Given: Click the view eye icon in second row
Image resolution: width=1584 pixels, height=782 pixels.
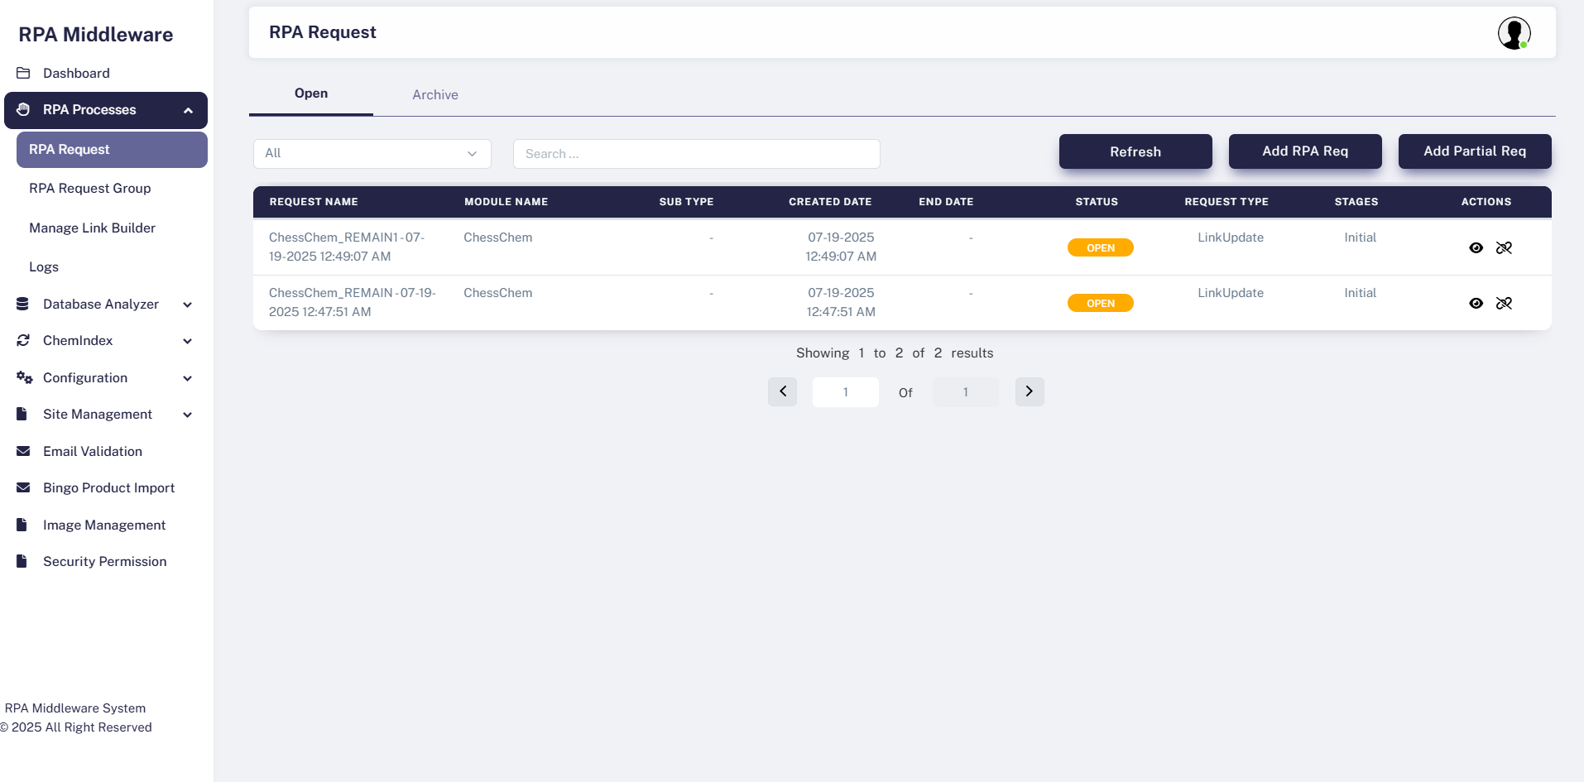Looking at the screenshot, I should point(1476,304).
